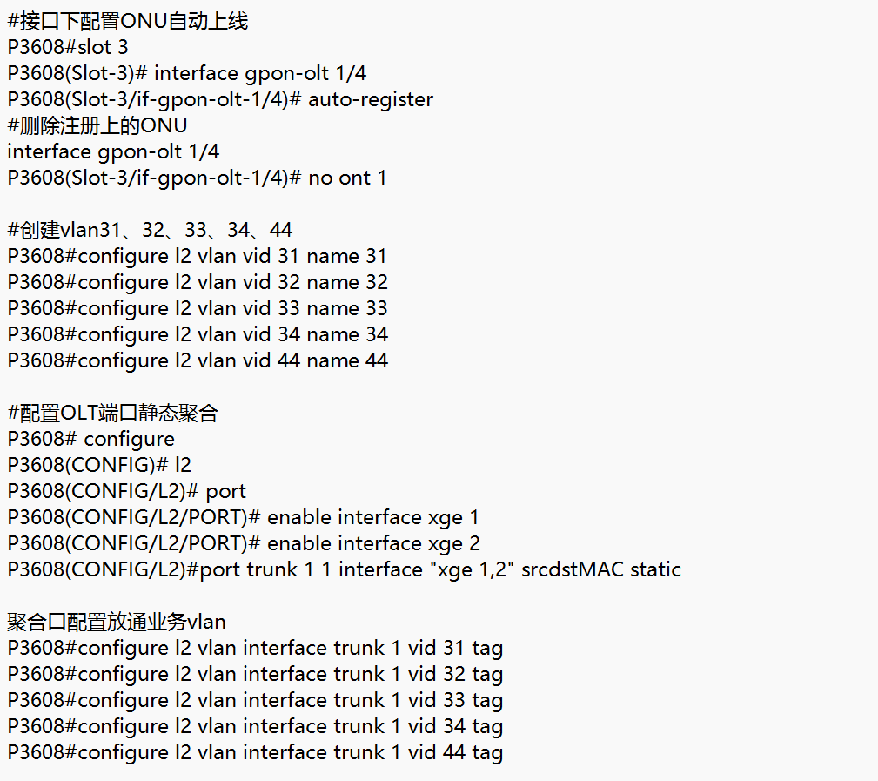This screenshot has width=878, height=781.
Task: Click the "P3608(CONFIG)# l2" line
Action: click(98, 465)
